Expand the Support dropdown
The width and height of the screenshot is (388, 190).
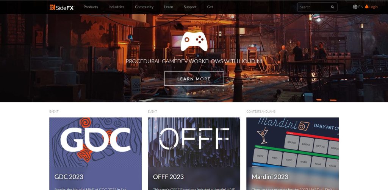coord(190,7)
